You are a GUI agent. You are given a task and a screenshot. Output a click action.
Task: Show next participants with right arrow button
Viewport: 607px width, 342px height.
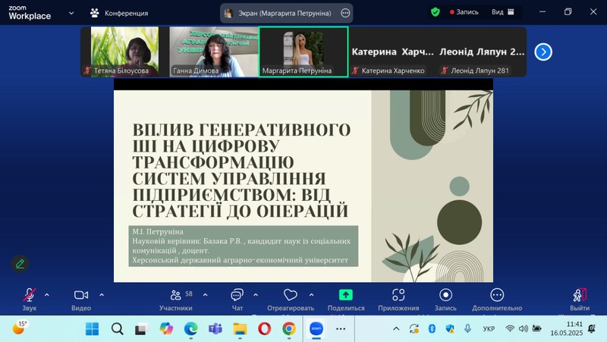tap(543, 52)
